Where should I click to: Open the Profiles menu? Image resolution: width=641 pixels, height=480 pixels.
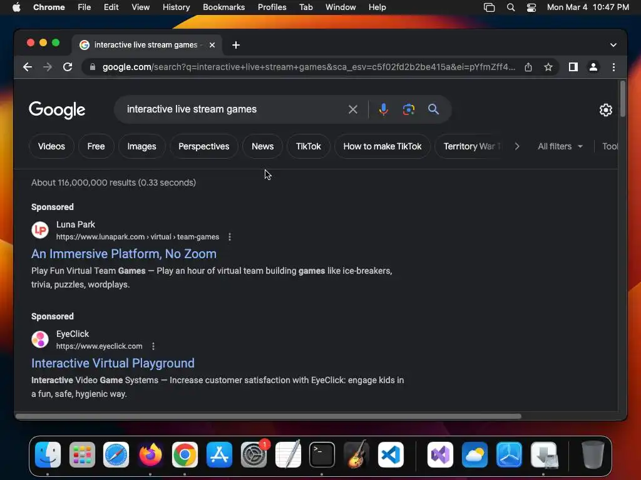point(272,7)
